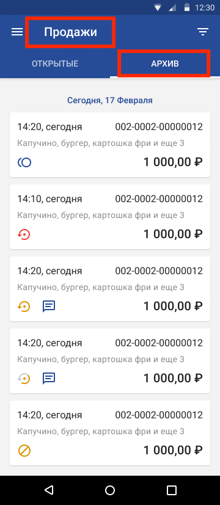Tap the battery icon in status bar

(187, 7)
